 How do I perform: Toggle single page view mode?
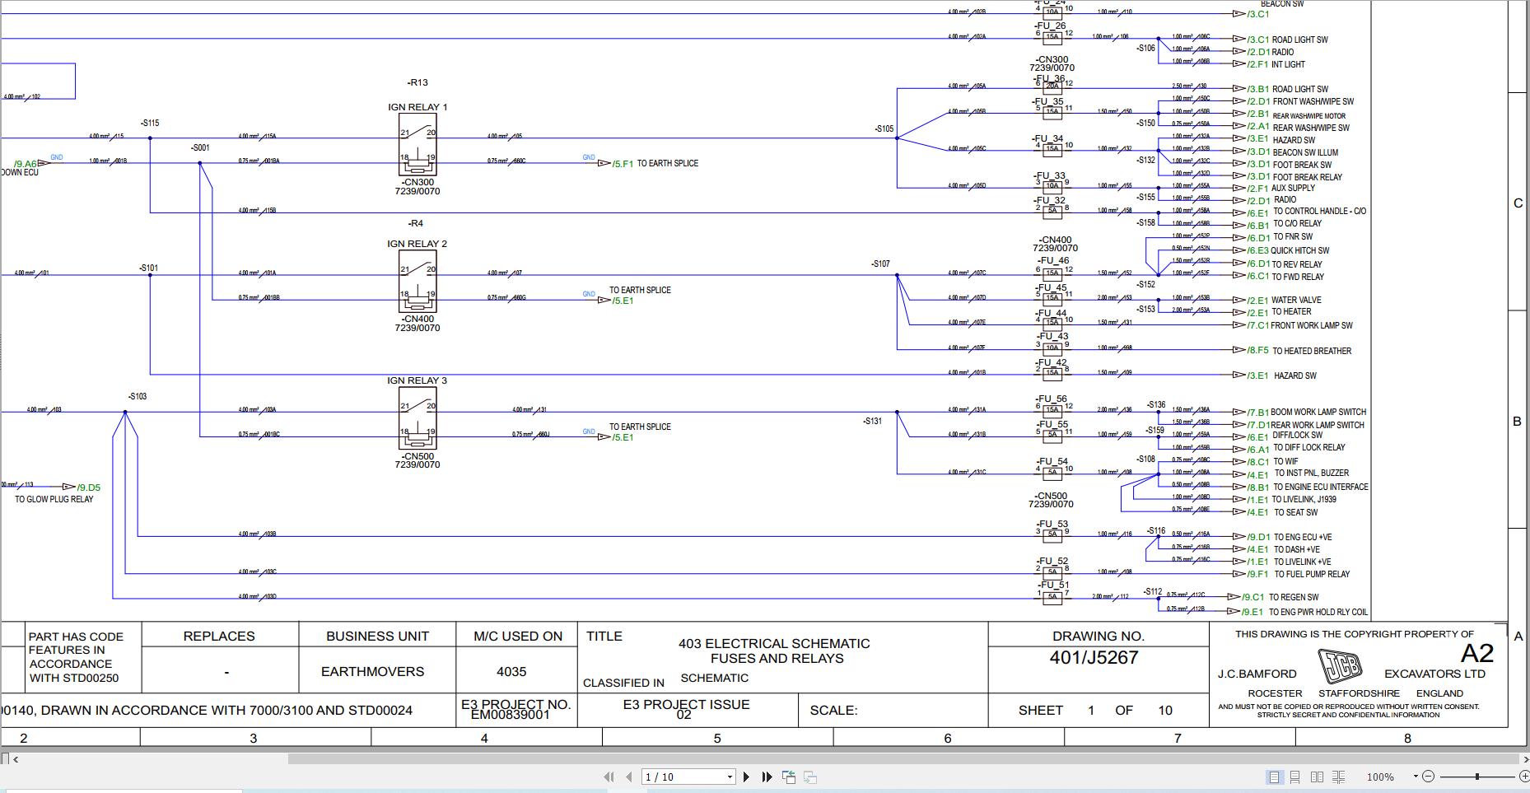(x=1275, y=776)
